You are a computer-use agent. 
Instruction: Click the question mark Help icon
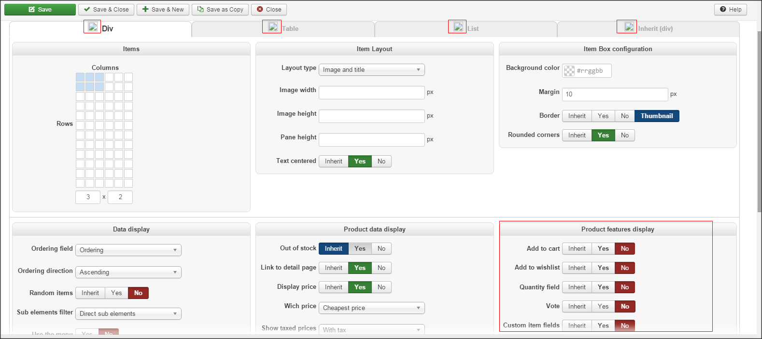tap(723, 9)
